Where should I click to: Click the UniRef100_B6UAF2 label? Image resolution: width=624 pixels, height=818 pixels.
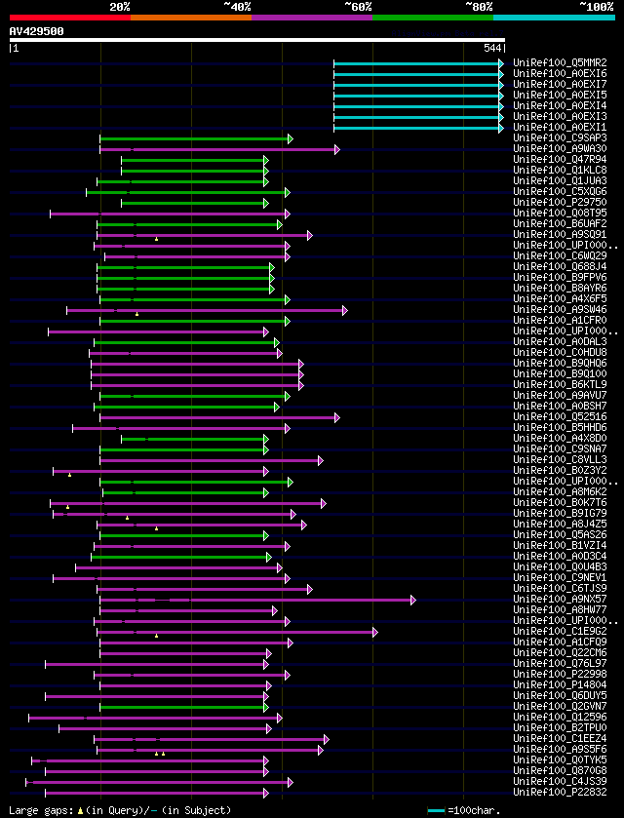(560, 224)
